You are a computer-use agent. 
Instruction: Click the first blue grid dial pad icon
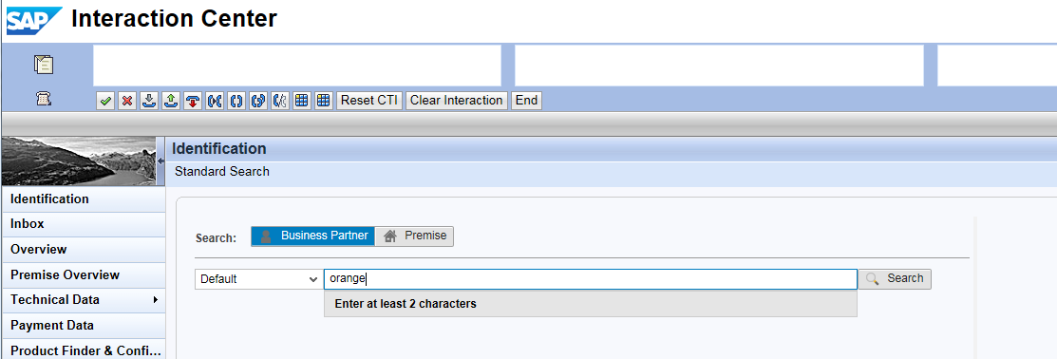point(302,101)
